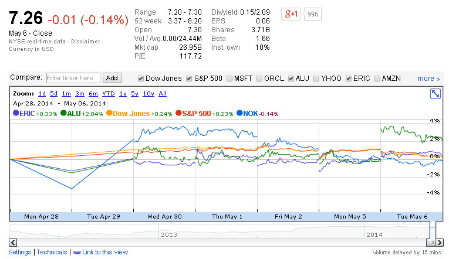Check the ORCL comparison checkbox
This screenshot has width=449, height=259.
point(259,79)
